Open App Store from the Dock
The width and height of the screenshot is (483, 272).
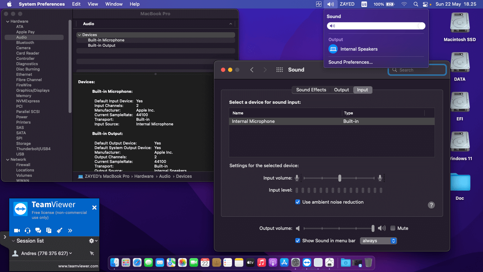coord(284,262)
